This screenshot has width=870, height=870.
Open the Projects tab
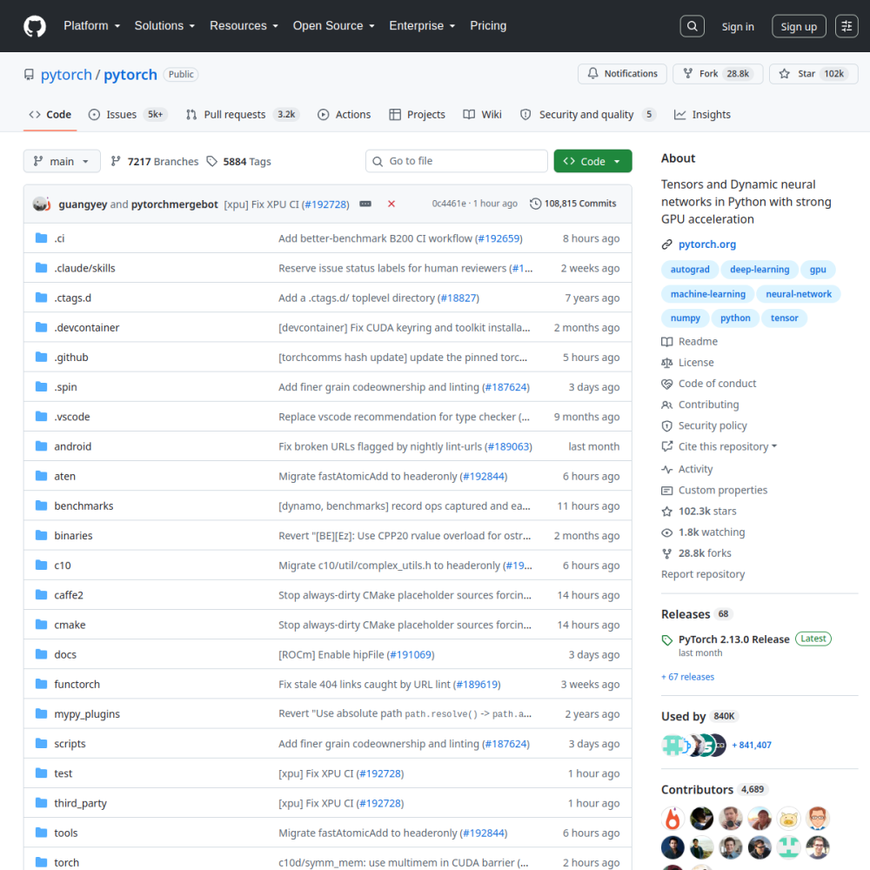tap(418, 115)
